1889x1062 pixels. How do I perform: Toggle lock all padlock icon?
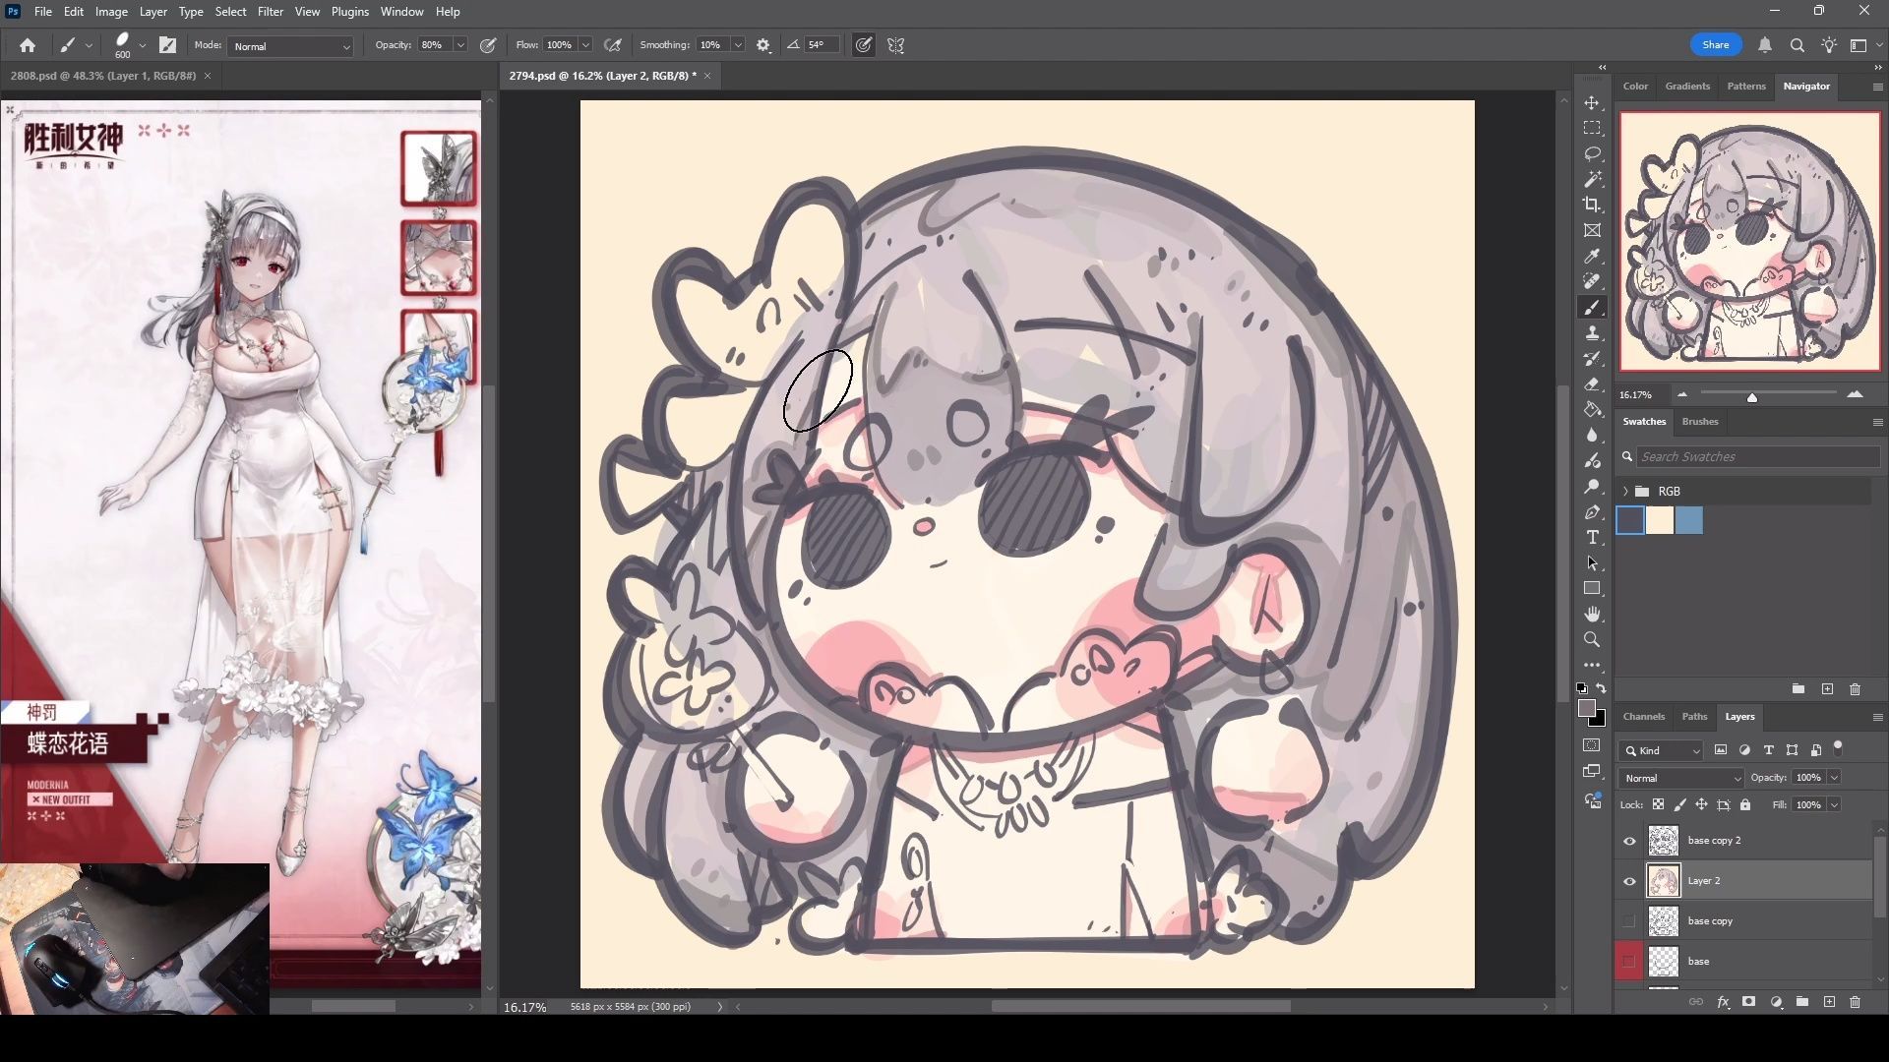point(1745,804)
